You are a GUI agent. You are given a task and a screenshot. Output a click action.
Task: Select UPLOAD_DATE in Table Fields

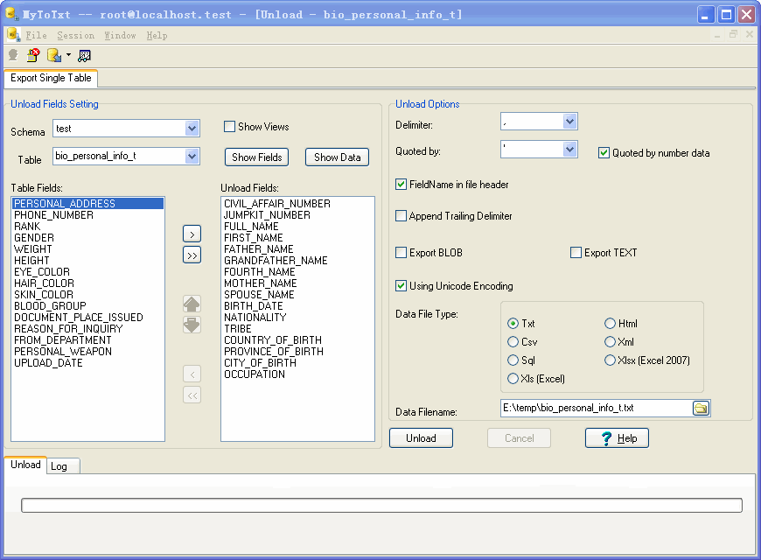point(87,363)
